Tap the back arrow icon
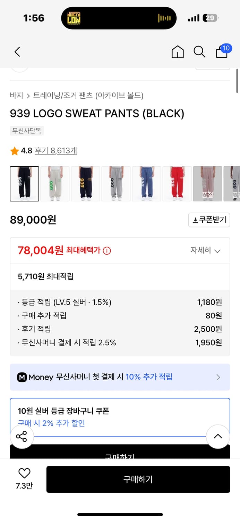 click(x=17, y=52)
